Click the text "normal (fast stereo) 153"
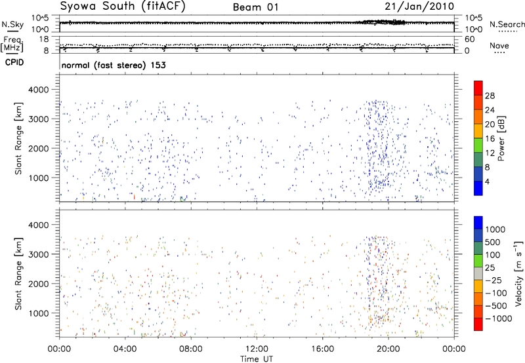The width and height of the screenshot is (525, 363). [x=114, y=65]
